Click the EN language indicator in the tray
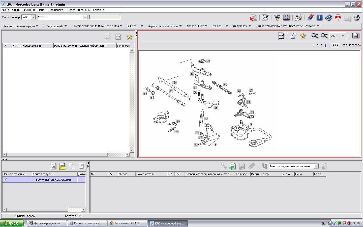Viewport: 363px width, 227px height. click(x=323, y=223)
